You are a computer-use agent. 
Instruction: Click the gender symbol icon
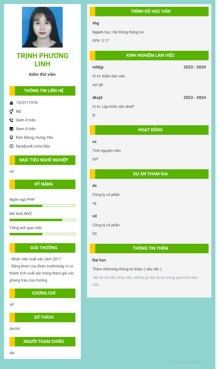tap(11, 111)
